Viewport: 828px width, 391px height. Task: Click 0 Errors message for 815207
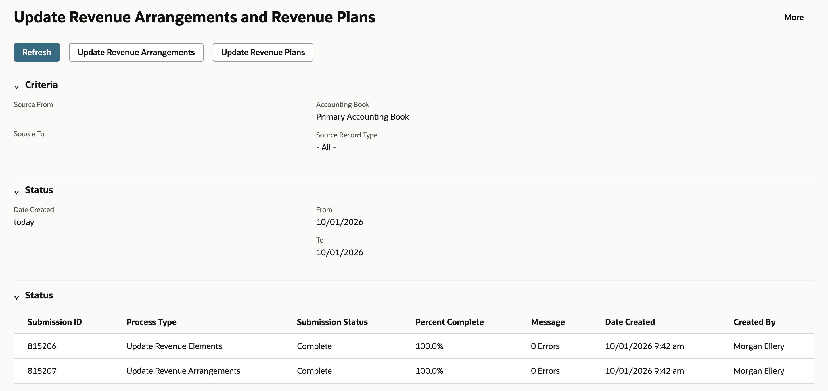(545, 371)
